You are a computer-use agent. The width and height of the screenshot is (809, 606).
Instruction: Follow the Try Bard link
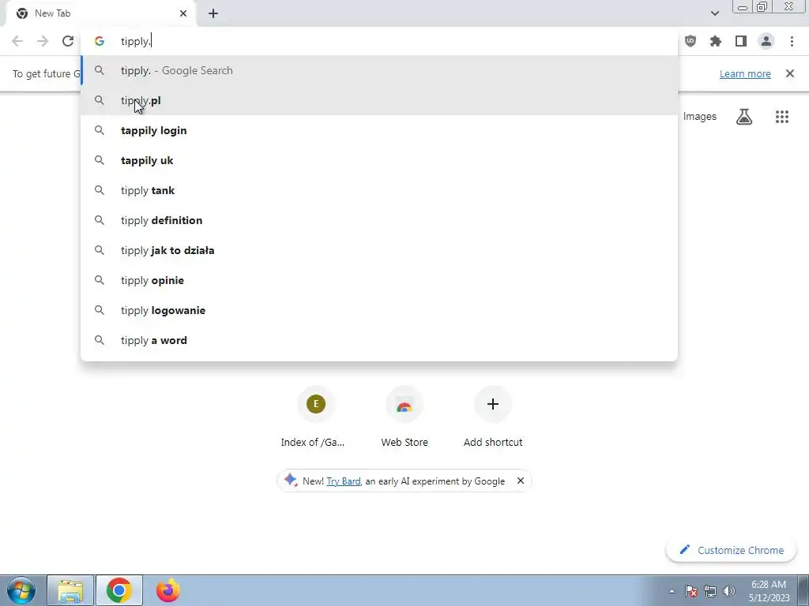pyautogui.click(x=344, y=481)
